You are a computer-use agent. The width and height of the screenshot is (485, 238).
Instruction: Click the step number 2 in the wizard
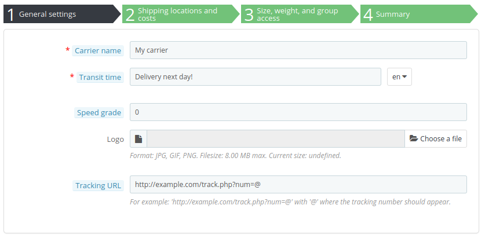pyautogui.click(x=130, y=14)
